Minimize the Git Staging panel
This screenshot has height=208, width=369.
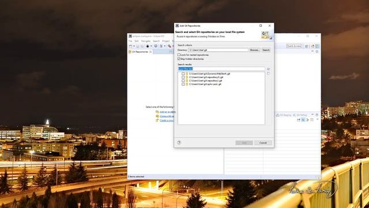(312, 114)
